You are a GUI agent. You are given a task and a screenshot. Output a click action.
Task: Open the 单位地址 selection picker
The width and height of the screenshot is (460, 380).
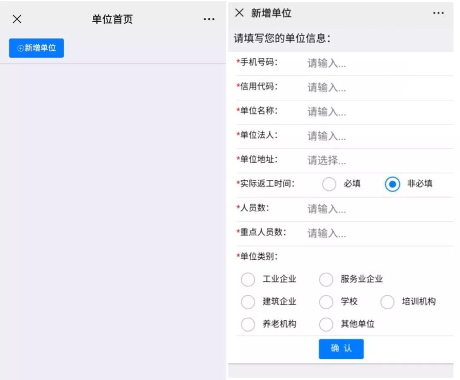point(375,161)
